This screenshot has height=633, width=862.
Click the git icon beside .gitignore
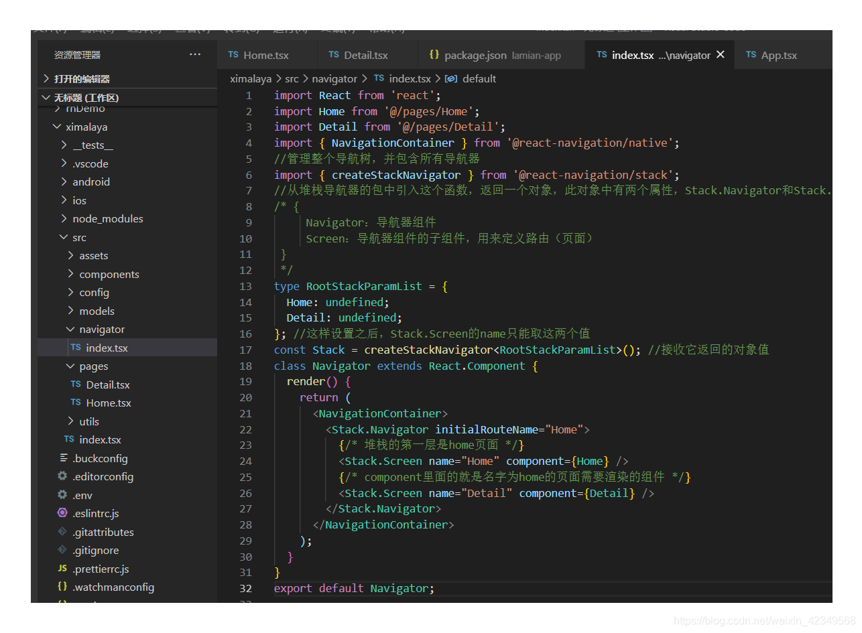click(62, 550)
